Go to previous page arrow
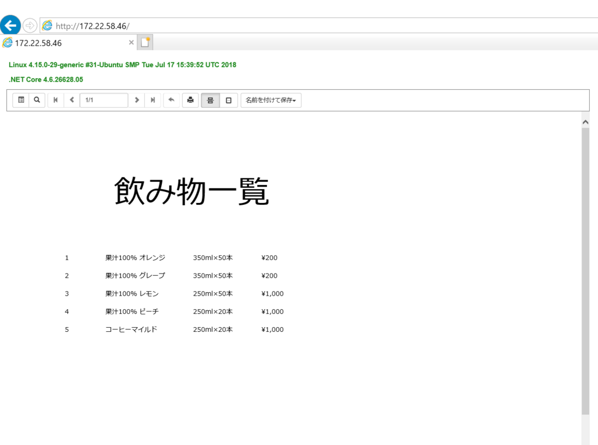Image resolution: width=598 pixels, height=445 pixels. pos(72,100)
